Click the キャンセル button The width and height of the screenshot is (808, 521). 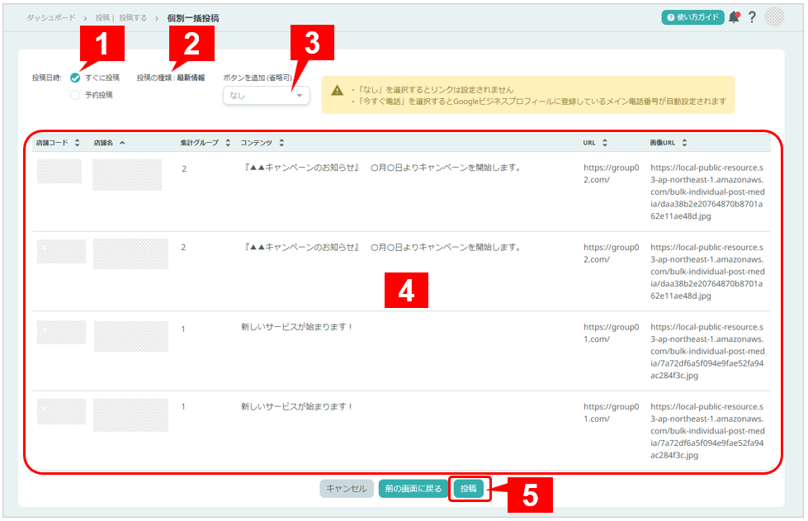tap(347, 489)
